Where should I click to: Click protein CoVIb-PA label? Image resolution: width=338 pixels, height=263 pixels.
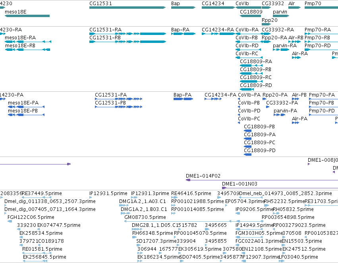tap(249, 95)
